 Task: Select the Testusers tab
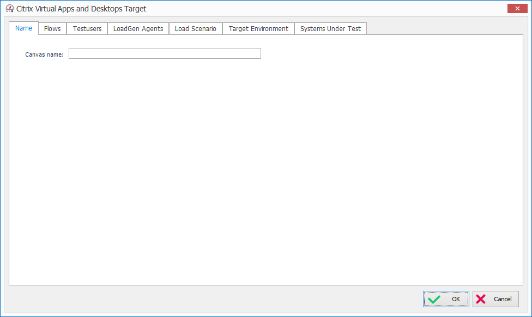[87, 29]
